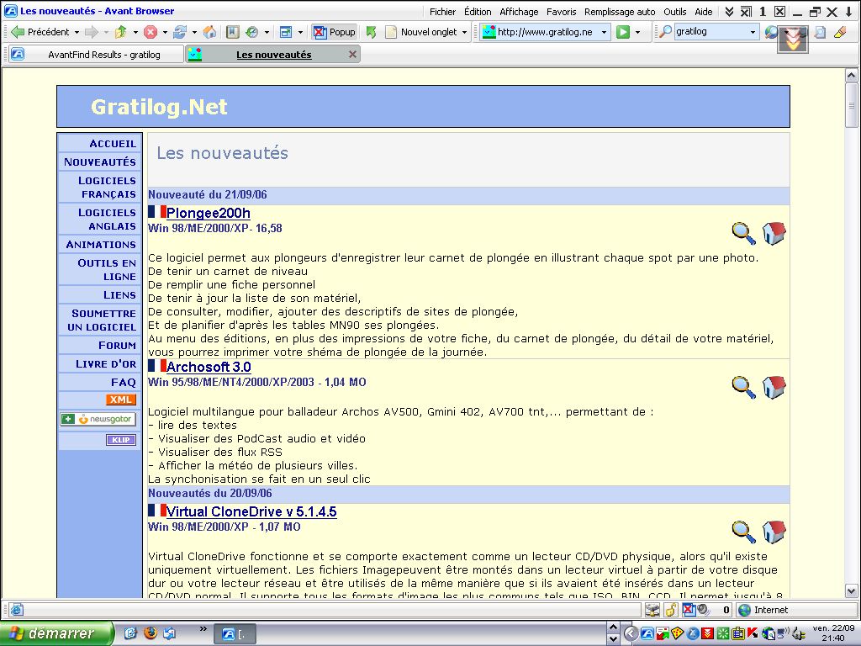Open the Plongee200h software link
Screen dimensions: 861x646
point(209,213)
